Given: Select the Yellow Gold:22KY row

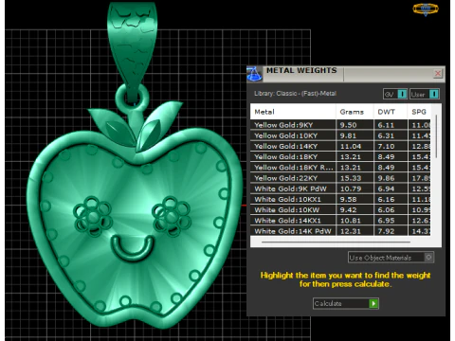Looking at the screenshot, I should (x=340, y=178).
